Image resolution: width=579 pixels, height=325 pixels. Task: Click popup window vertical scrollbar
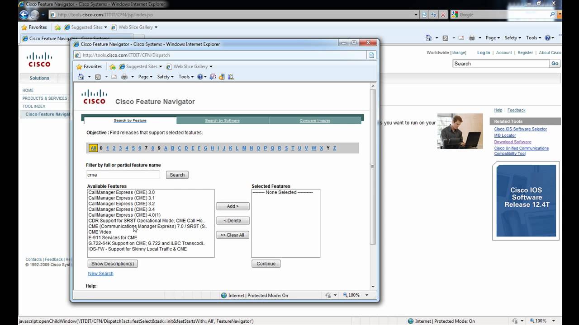pos(373,185)
